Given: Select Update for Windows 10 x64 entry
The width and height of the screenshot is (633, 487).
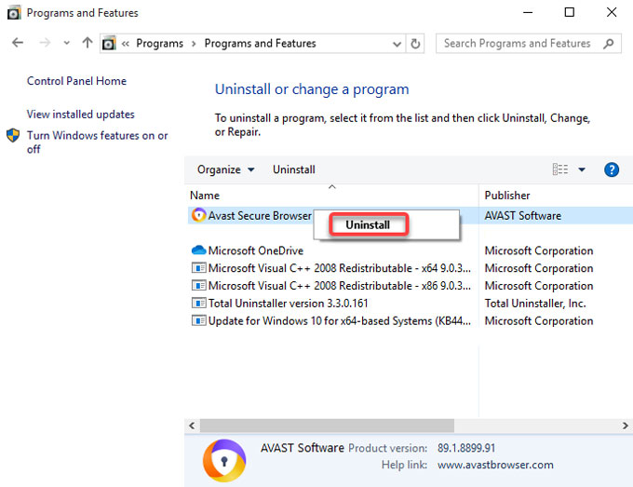Looking at the screenshot, I should (x=340, y=321).
